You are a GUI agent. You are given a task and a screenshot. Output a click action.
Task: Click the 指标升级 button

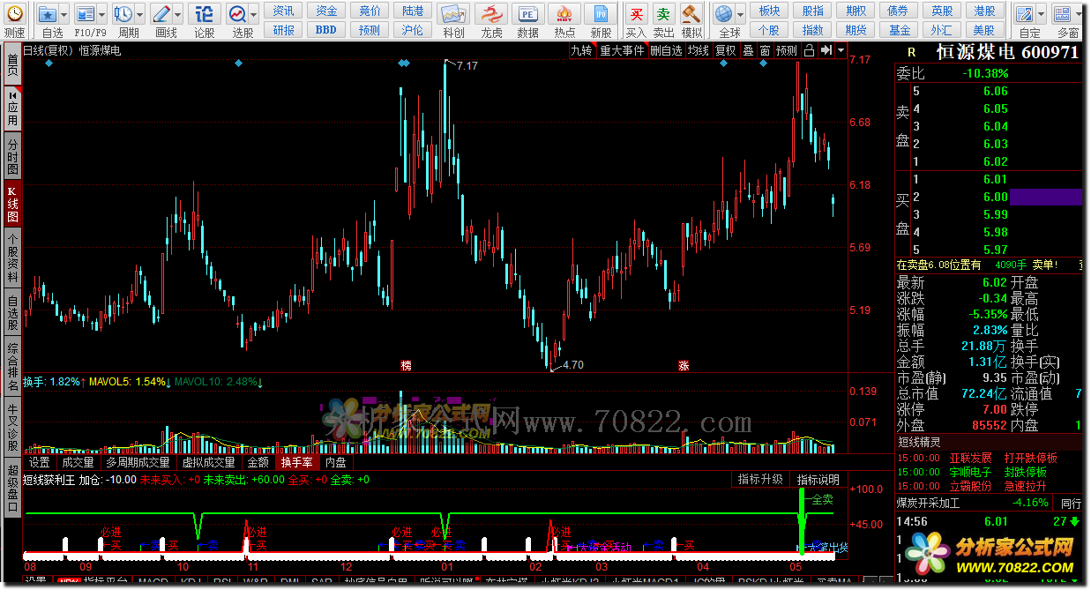coord(760,479)
